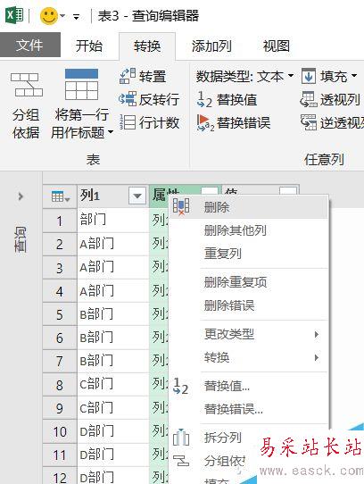Click the 替换值 ribbon button
The image size is (364, 484).
tap(227, 99)
